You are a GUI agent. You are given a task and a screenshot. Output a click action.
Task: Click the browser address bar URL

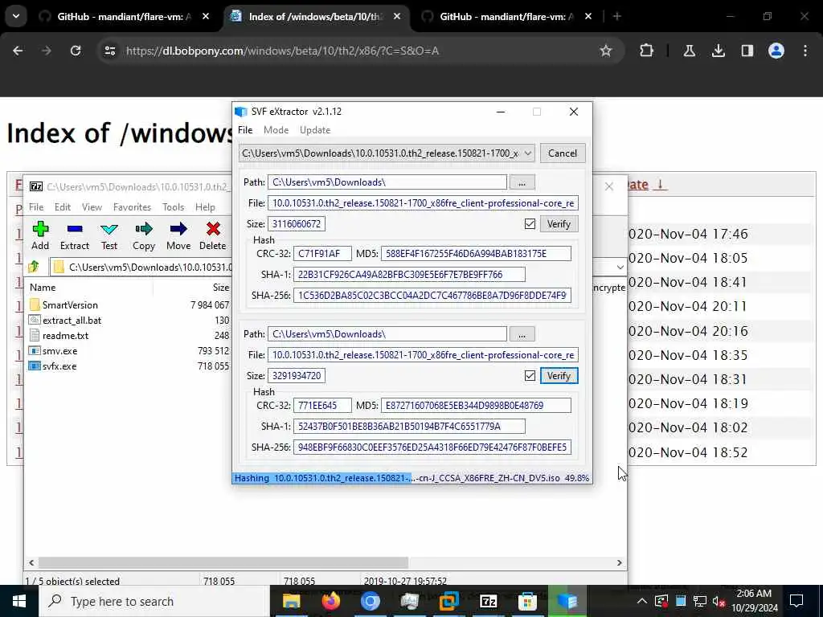(x=282, y=51)
